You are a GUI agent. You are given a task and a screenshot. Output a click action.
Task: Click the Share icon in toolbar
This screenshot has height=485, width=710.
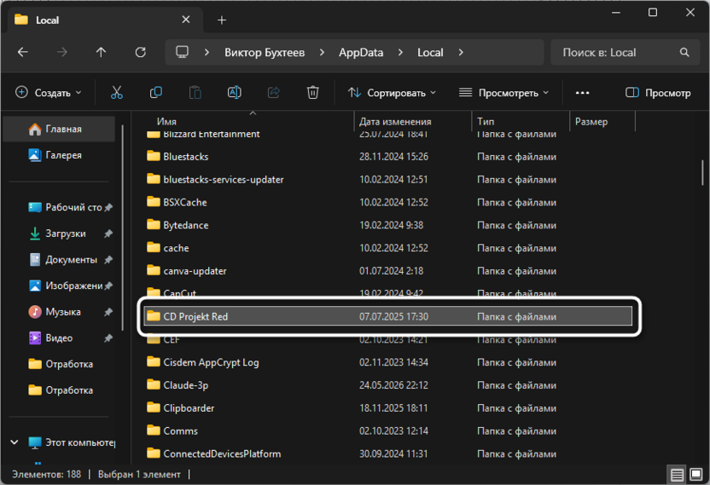coord(273,93)
